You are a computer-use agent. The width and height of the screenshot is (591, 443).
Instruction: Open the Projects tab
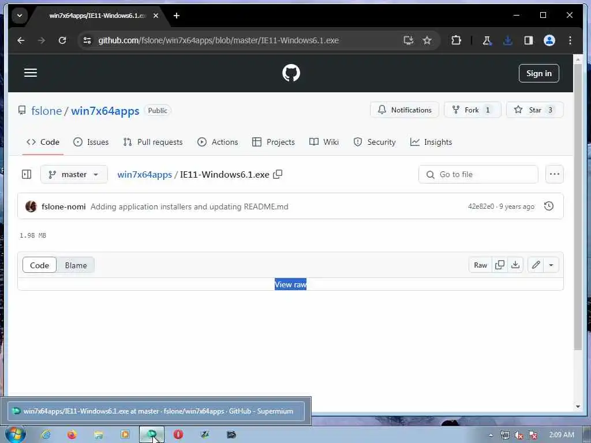coord(273,142)
